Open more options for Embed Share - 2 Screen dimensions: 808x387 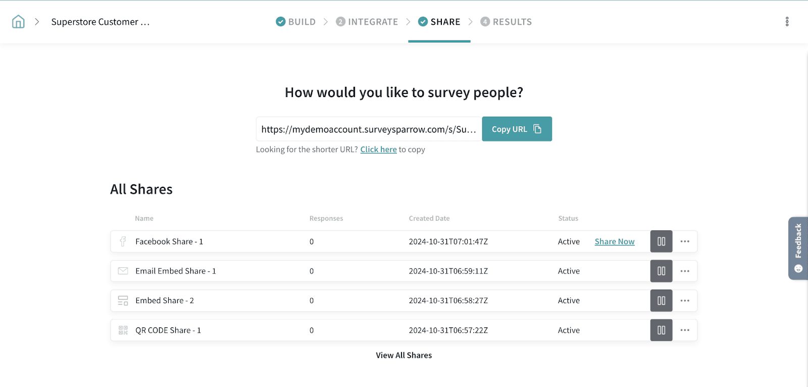pos(685,301)
